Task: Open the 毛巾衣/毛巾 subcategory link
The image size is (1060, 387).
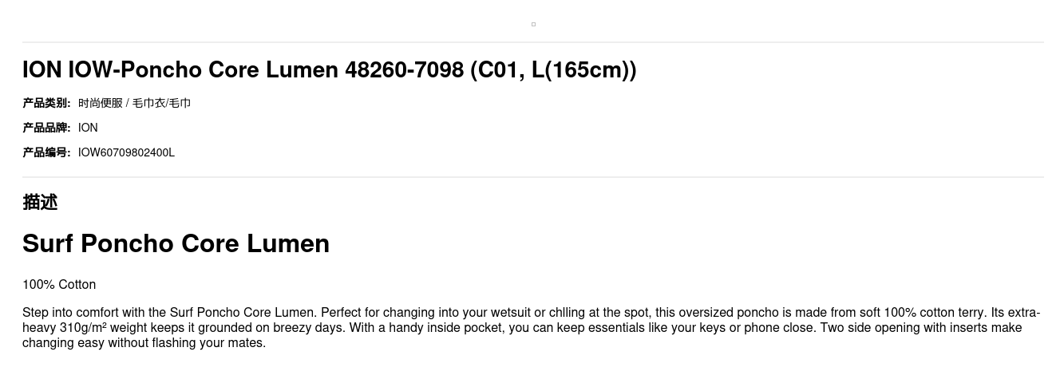Action: coord(161,103)
